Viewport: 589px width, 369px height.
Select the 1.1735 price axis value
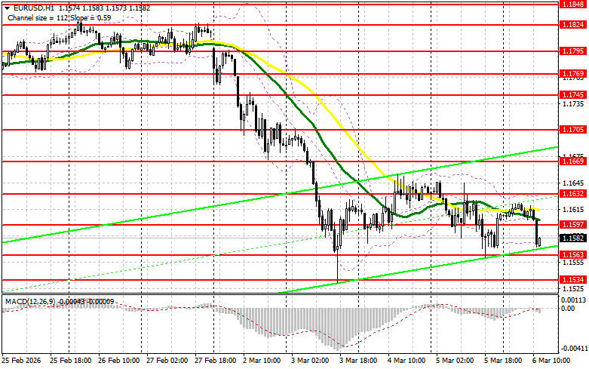[572, 104]
